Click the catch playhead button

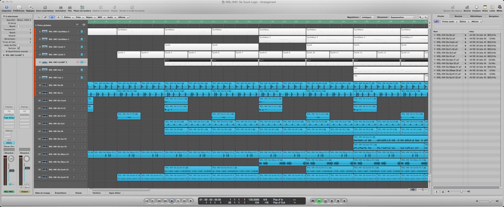click(x=52, y=17)
